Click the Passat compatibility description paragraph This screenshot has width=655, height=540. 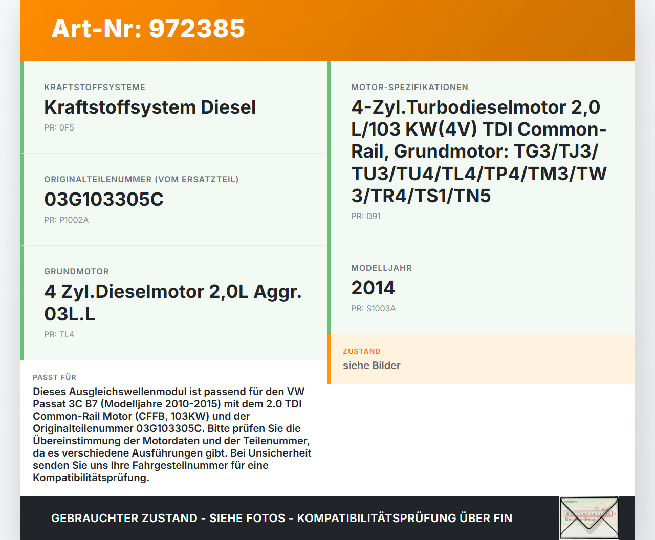point(172,435)
